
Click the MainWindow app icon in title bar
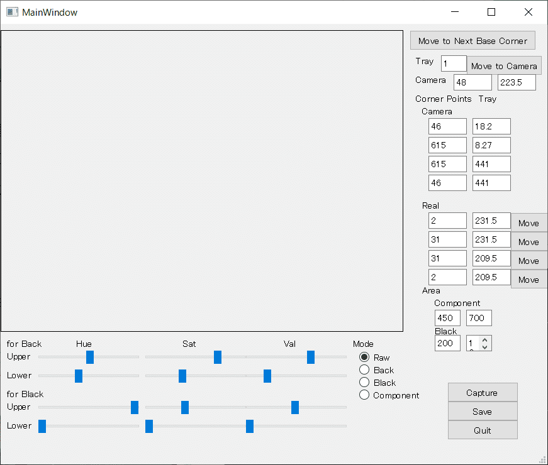[12, 12]
